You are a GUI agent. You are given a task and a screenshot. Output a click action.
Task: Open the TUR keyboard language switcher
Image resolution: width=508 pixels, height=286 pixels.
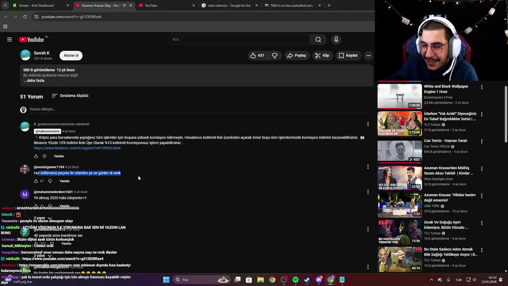pos(458,280)
